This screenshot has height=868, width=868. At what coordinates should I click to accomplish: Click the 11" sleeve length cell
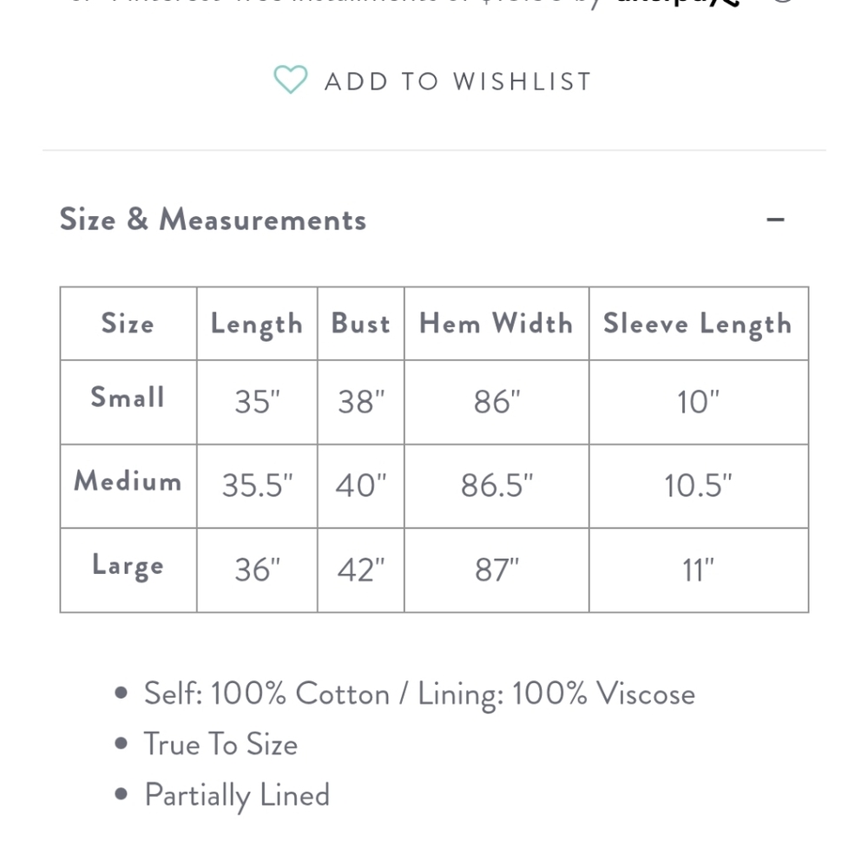tap(698, 570)
